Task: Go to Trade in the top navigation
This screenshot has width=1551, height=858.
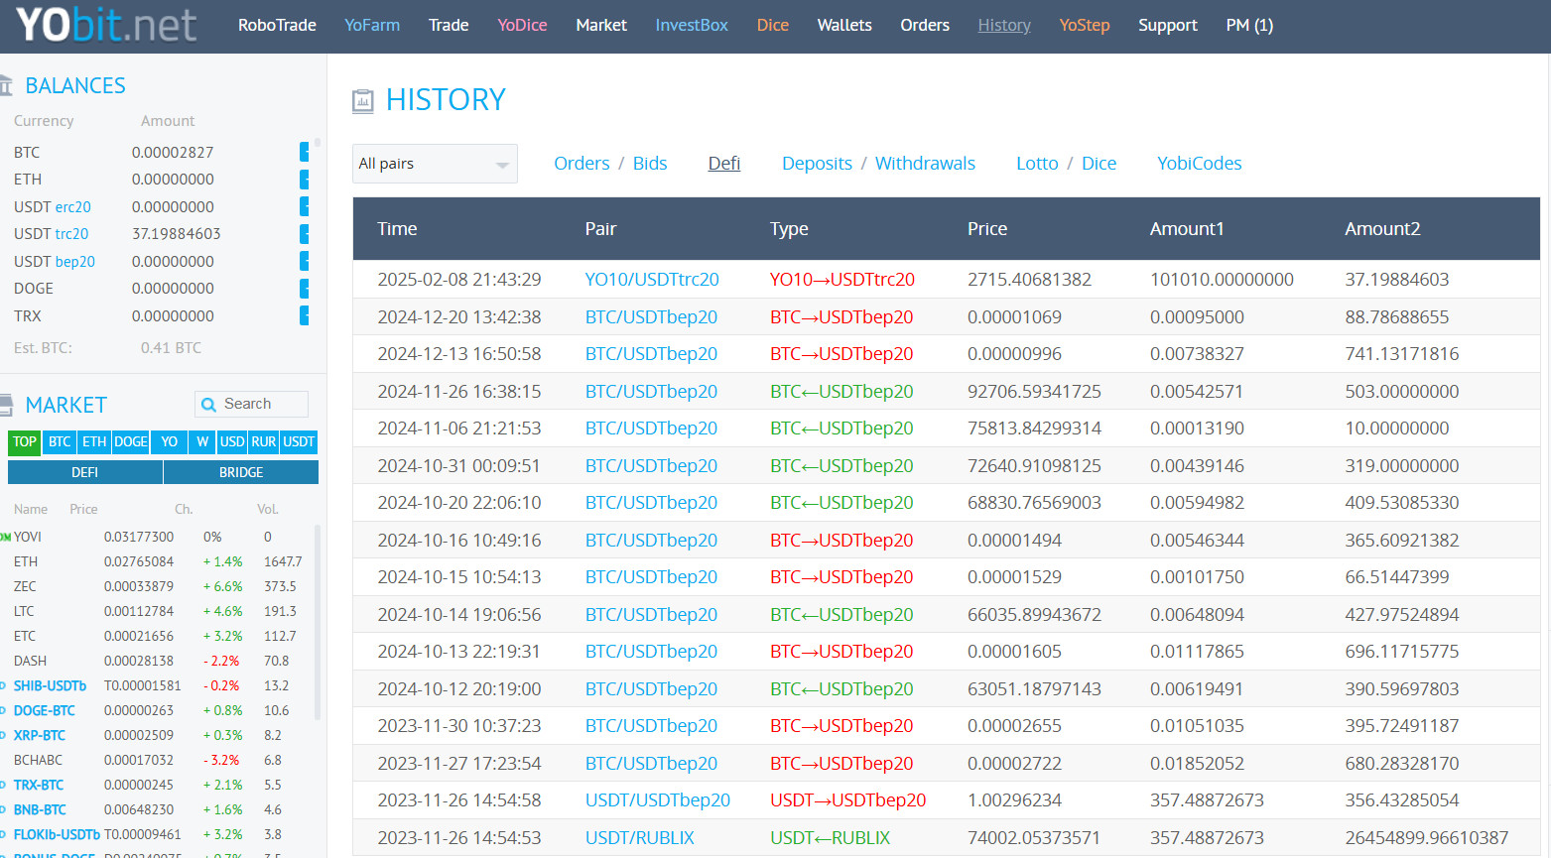Action: (x=449, y=25)
